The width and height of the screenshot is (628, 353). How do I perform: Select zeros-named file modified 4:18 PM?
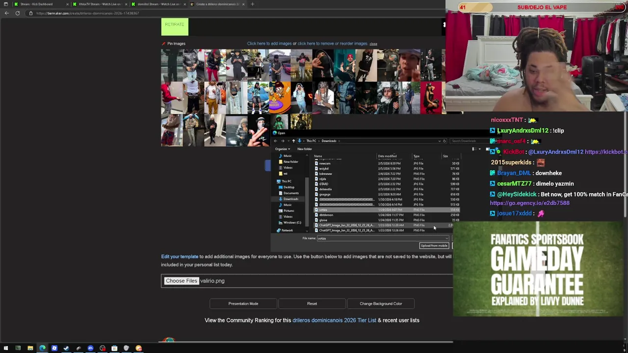click(x=387, y=200)
